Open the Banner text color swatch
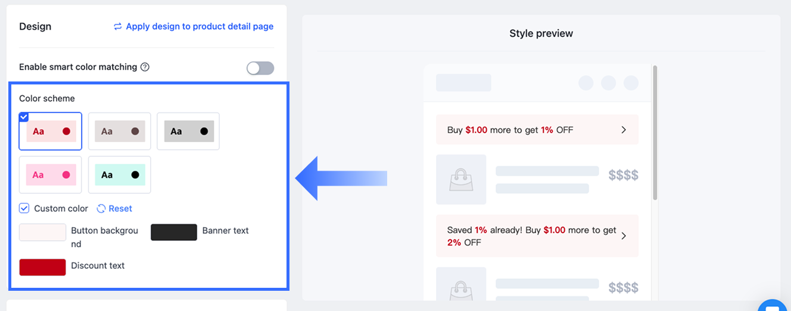791x311 pixels. [174, 232]
